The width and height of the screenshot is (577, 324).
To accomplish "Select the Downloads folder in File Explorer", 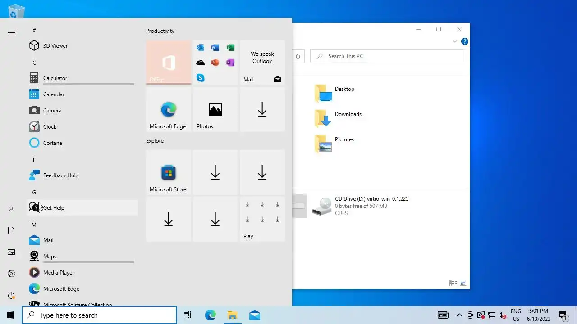I will (338, 118).
